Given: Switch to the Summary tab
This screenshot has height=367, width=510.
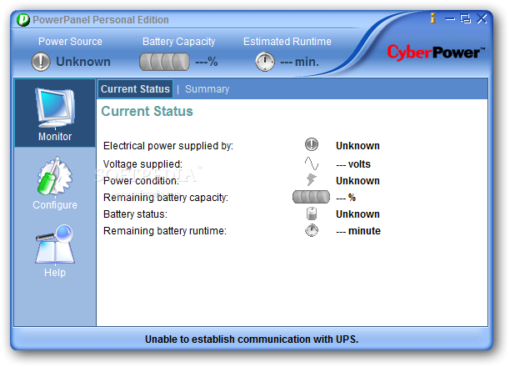Looking at the screenshot, I should coord(207,89).
